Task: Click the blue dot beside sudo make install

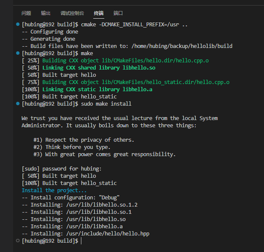Action: (x=18, y=104)
